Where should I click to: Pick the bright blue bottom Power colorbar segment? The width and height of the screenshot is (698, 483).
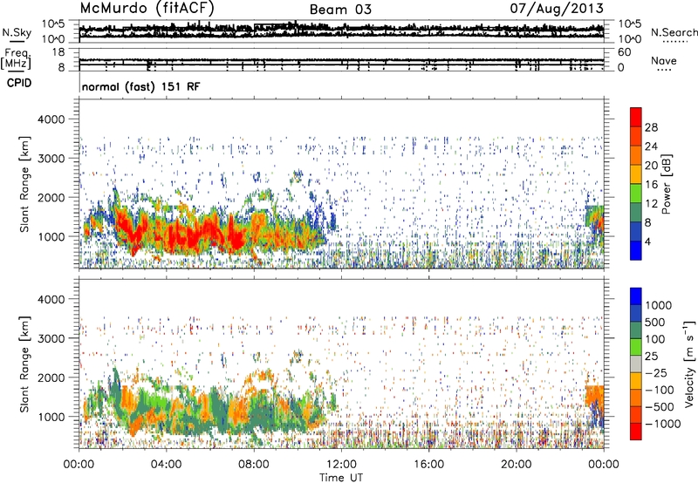click(x=636, y=250)
